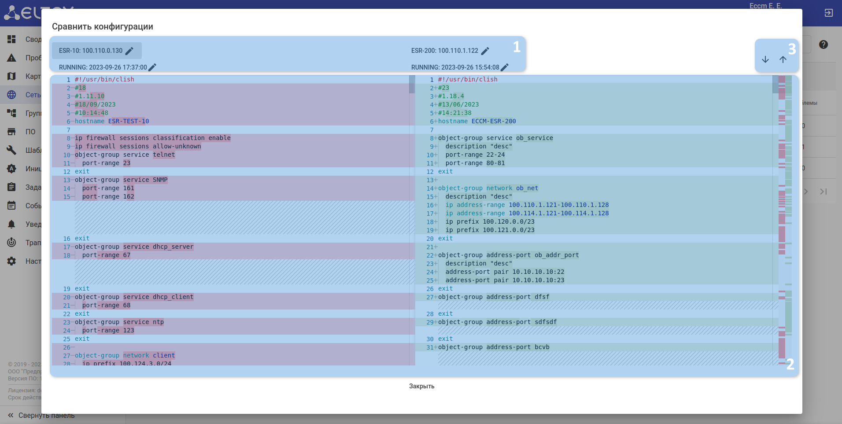Viewport: 842px width, 424px height.
Task: Jump to the next difference with down arrow
Action: point(765,59)
